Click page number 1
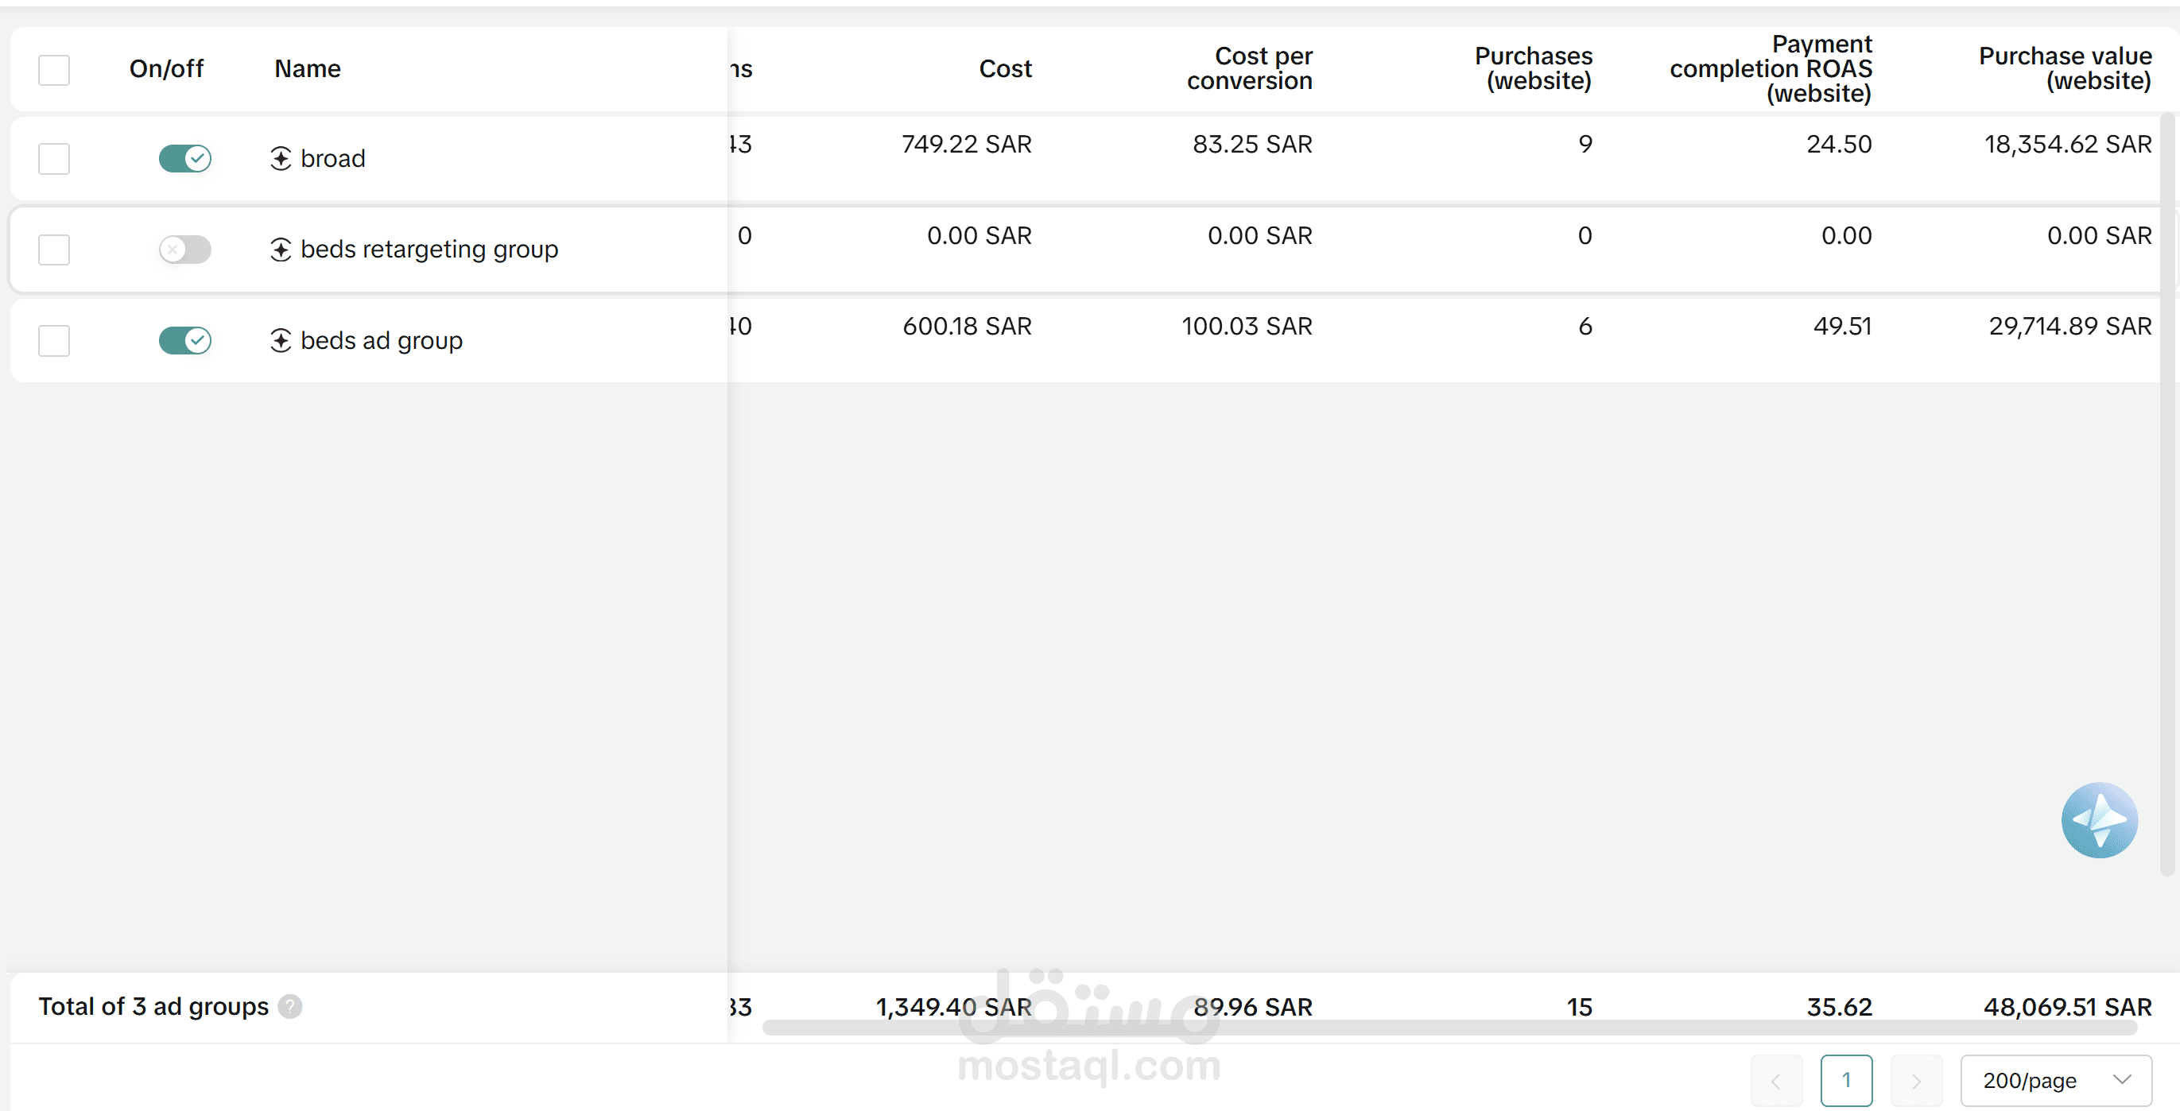The width and height of the screenshot is (2180, 1111). [1846, 1081]
